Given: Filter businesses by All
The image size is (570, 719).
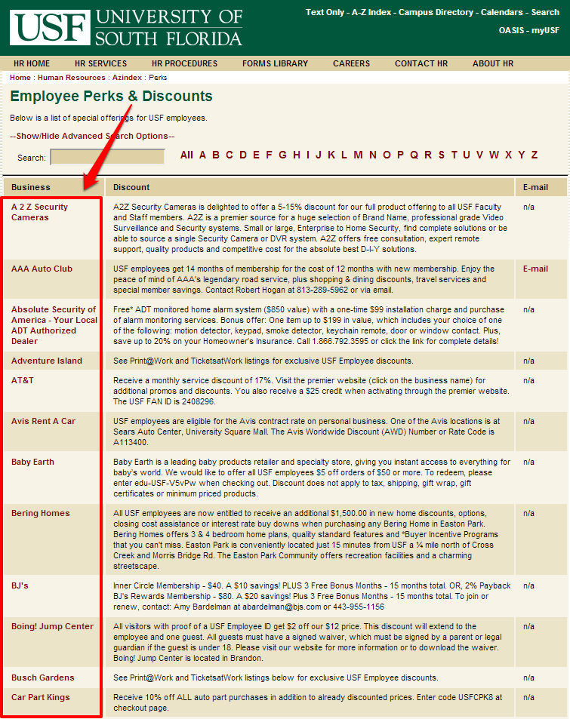Looking at the screenshot, I should [x=186, y=155].
